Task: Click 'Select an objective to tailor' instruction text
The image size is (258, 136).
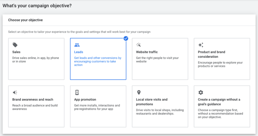Action: point(79,32)
